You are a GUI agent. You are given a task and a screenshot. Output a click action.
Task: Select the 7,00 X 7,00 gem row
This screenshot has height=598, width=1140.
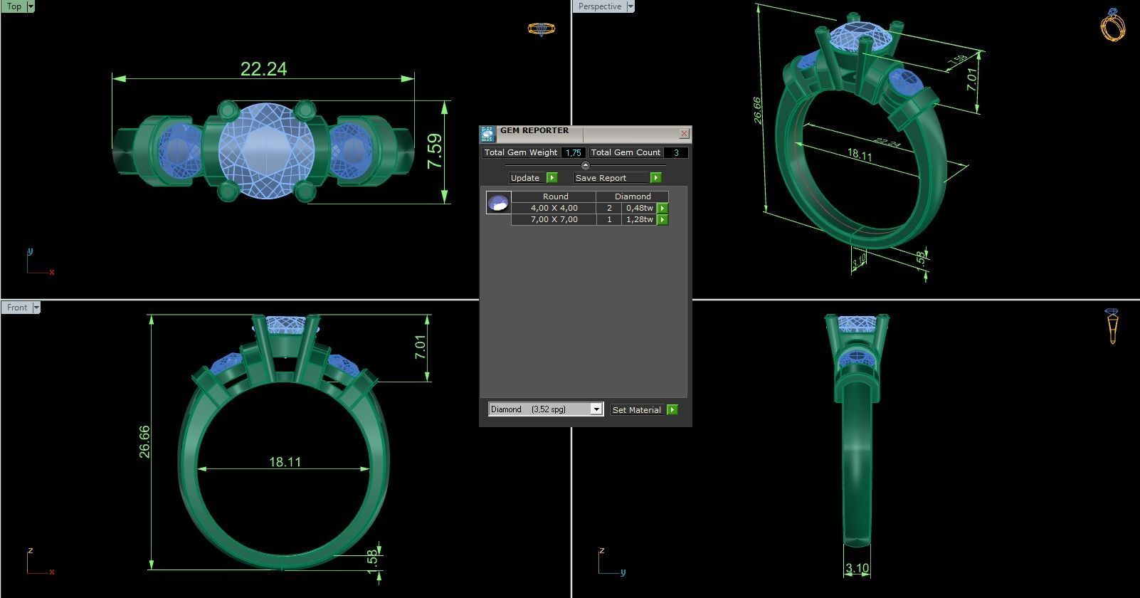[x=590, y=220]
